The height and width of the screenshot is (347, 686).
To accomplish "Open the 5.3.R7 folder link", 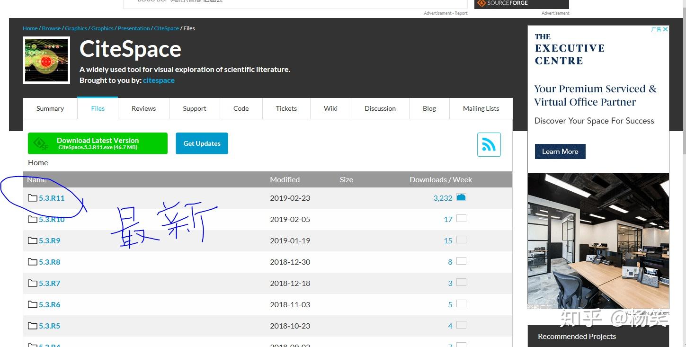I will tap(50, 283).
